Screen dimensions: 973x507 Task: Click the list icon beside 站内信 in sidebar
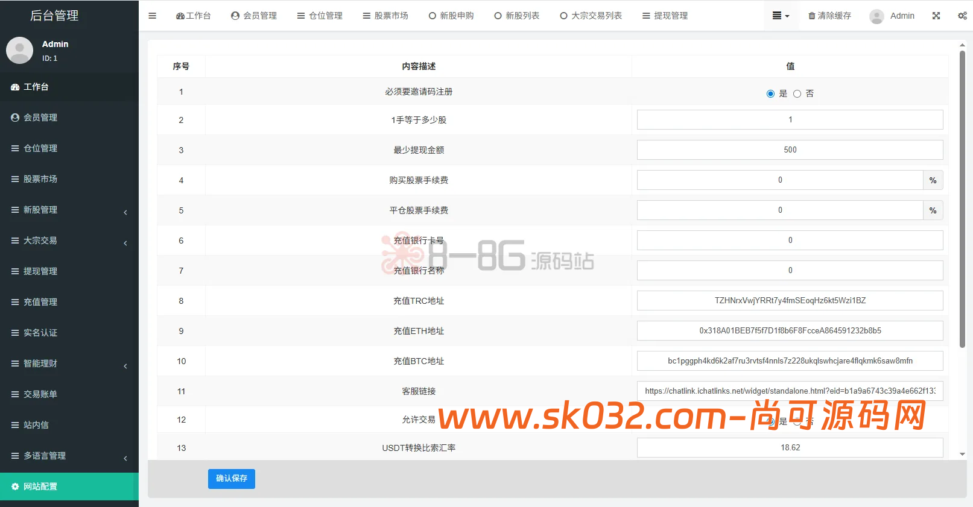tap(15, 425)
